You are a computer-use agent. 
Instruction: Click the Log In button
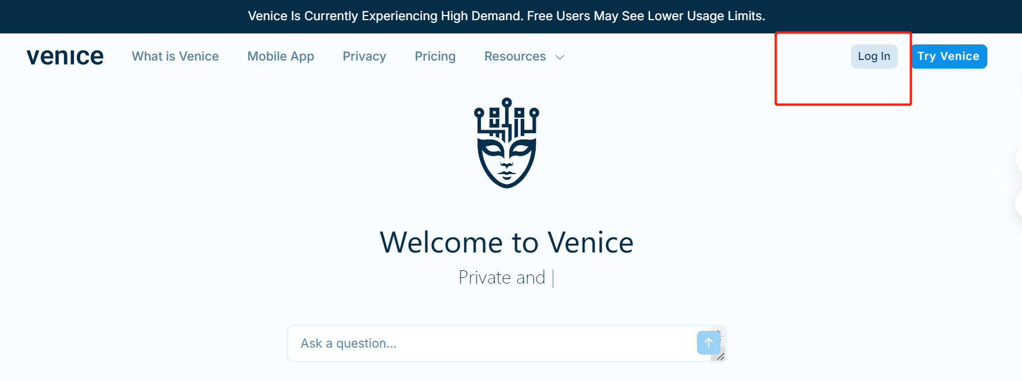click(874, 56)
